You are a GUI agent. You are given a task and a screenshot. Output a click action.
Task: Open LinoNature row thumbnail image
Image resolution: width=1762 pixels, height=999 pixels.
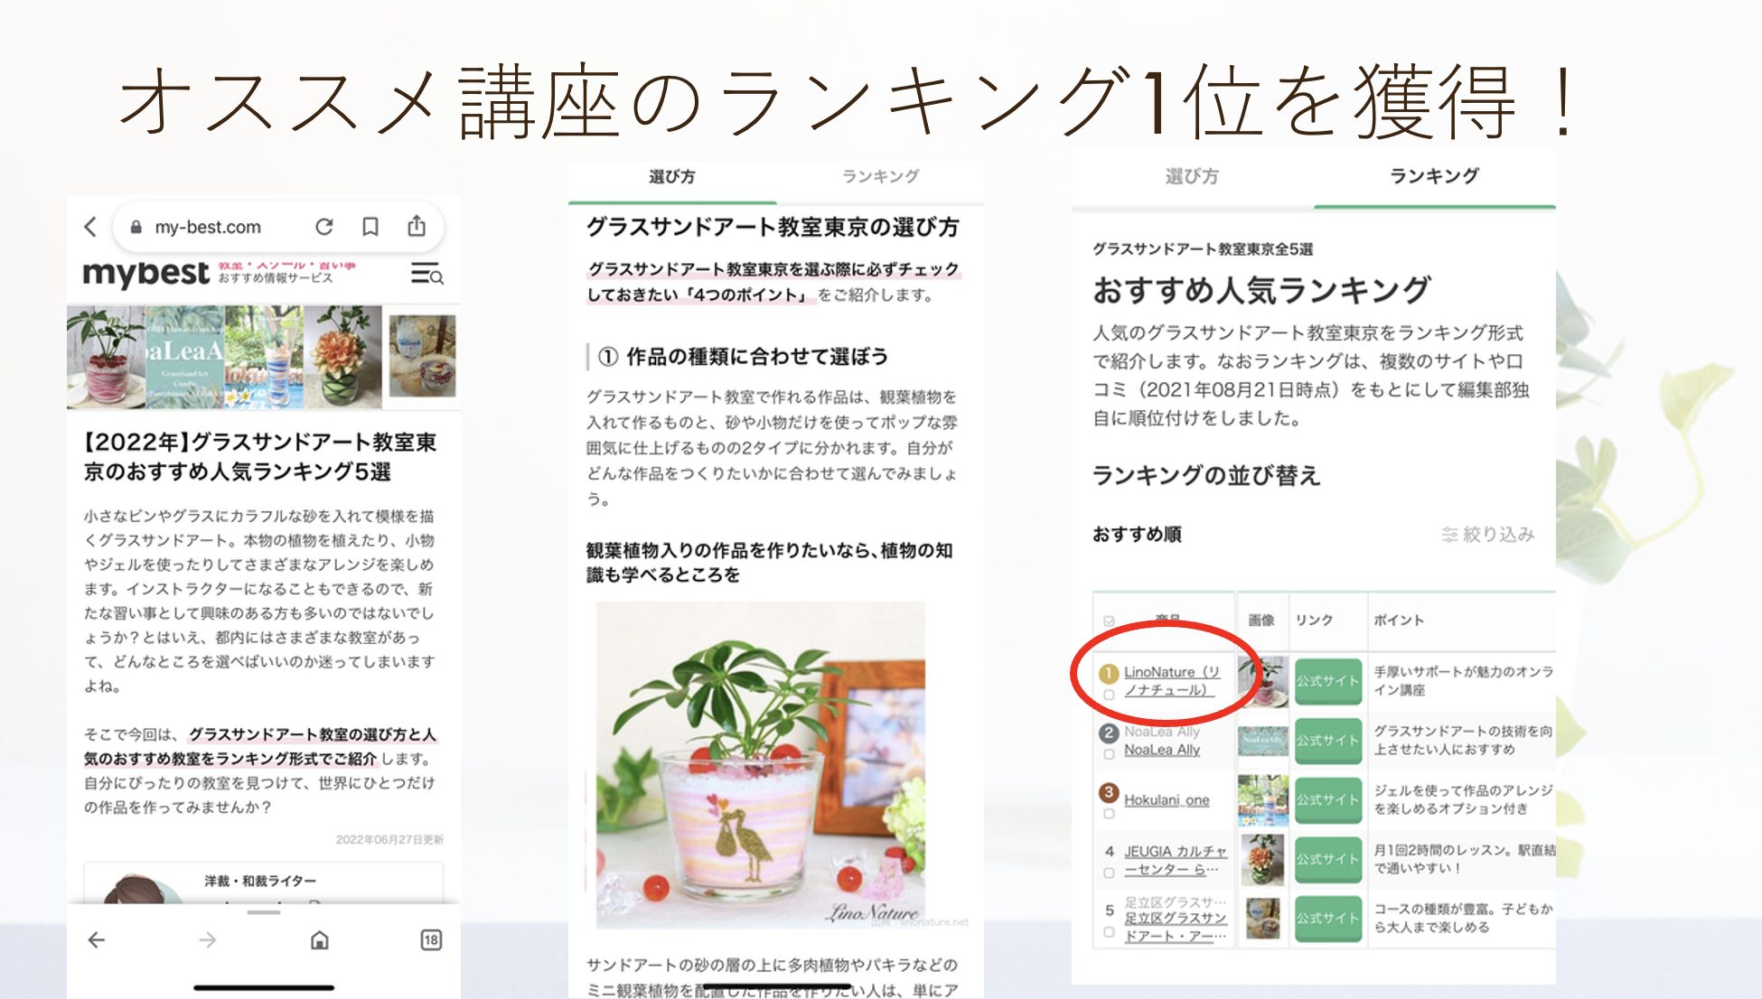(x=1262, y=681)
